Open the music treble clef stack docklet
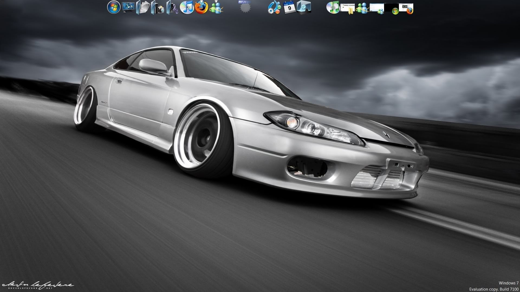The height and width of the screenshot is (292, 520). 172,8
